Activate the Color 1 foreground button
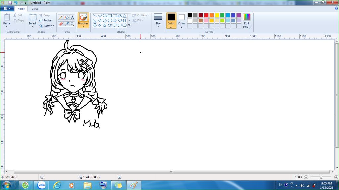339x190 pixels. 171,20
